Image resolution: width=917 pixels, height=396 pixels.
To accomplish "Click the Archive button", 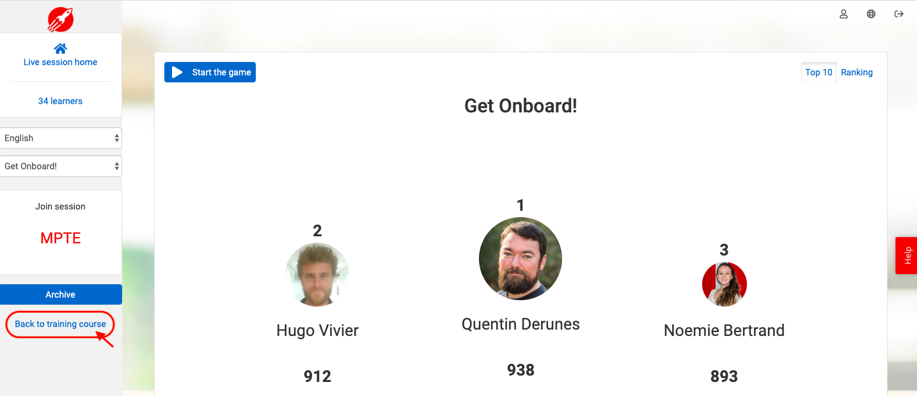I will pos(61,294).
